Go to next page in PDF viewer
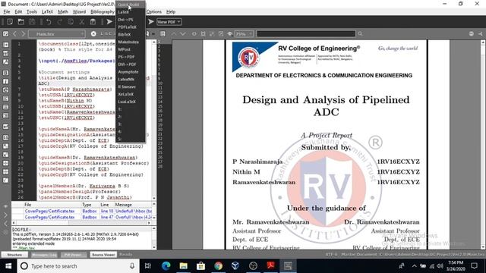Image resolution: width=486 pixels, height=273 pixels. [x=183, y=33]
